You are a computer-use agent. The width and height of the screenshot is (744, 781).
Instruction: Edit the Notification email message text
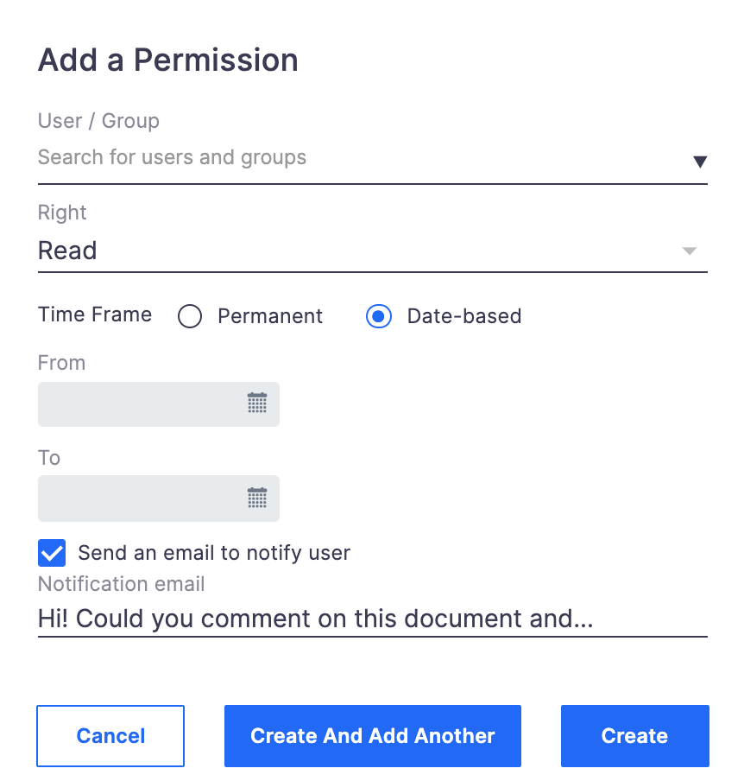point(372,619)
